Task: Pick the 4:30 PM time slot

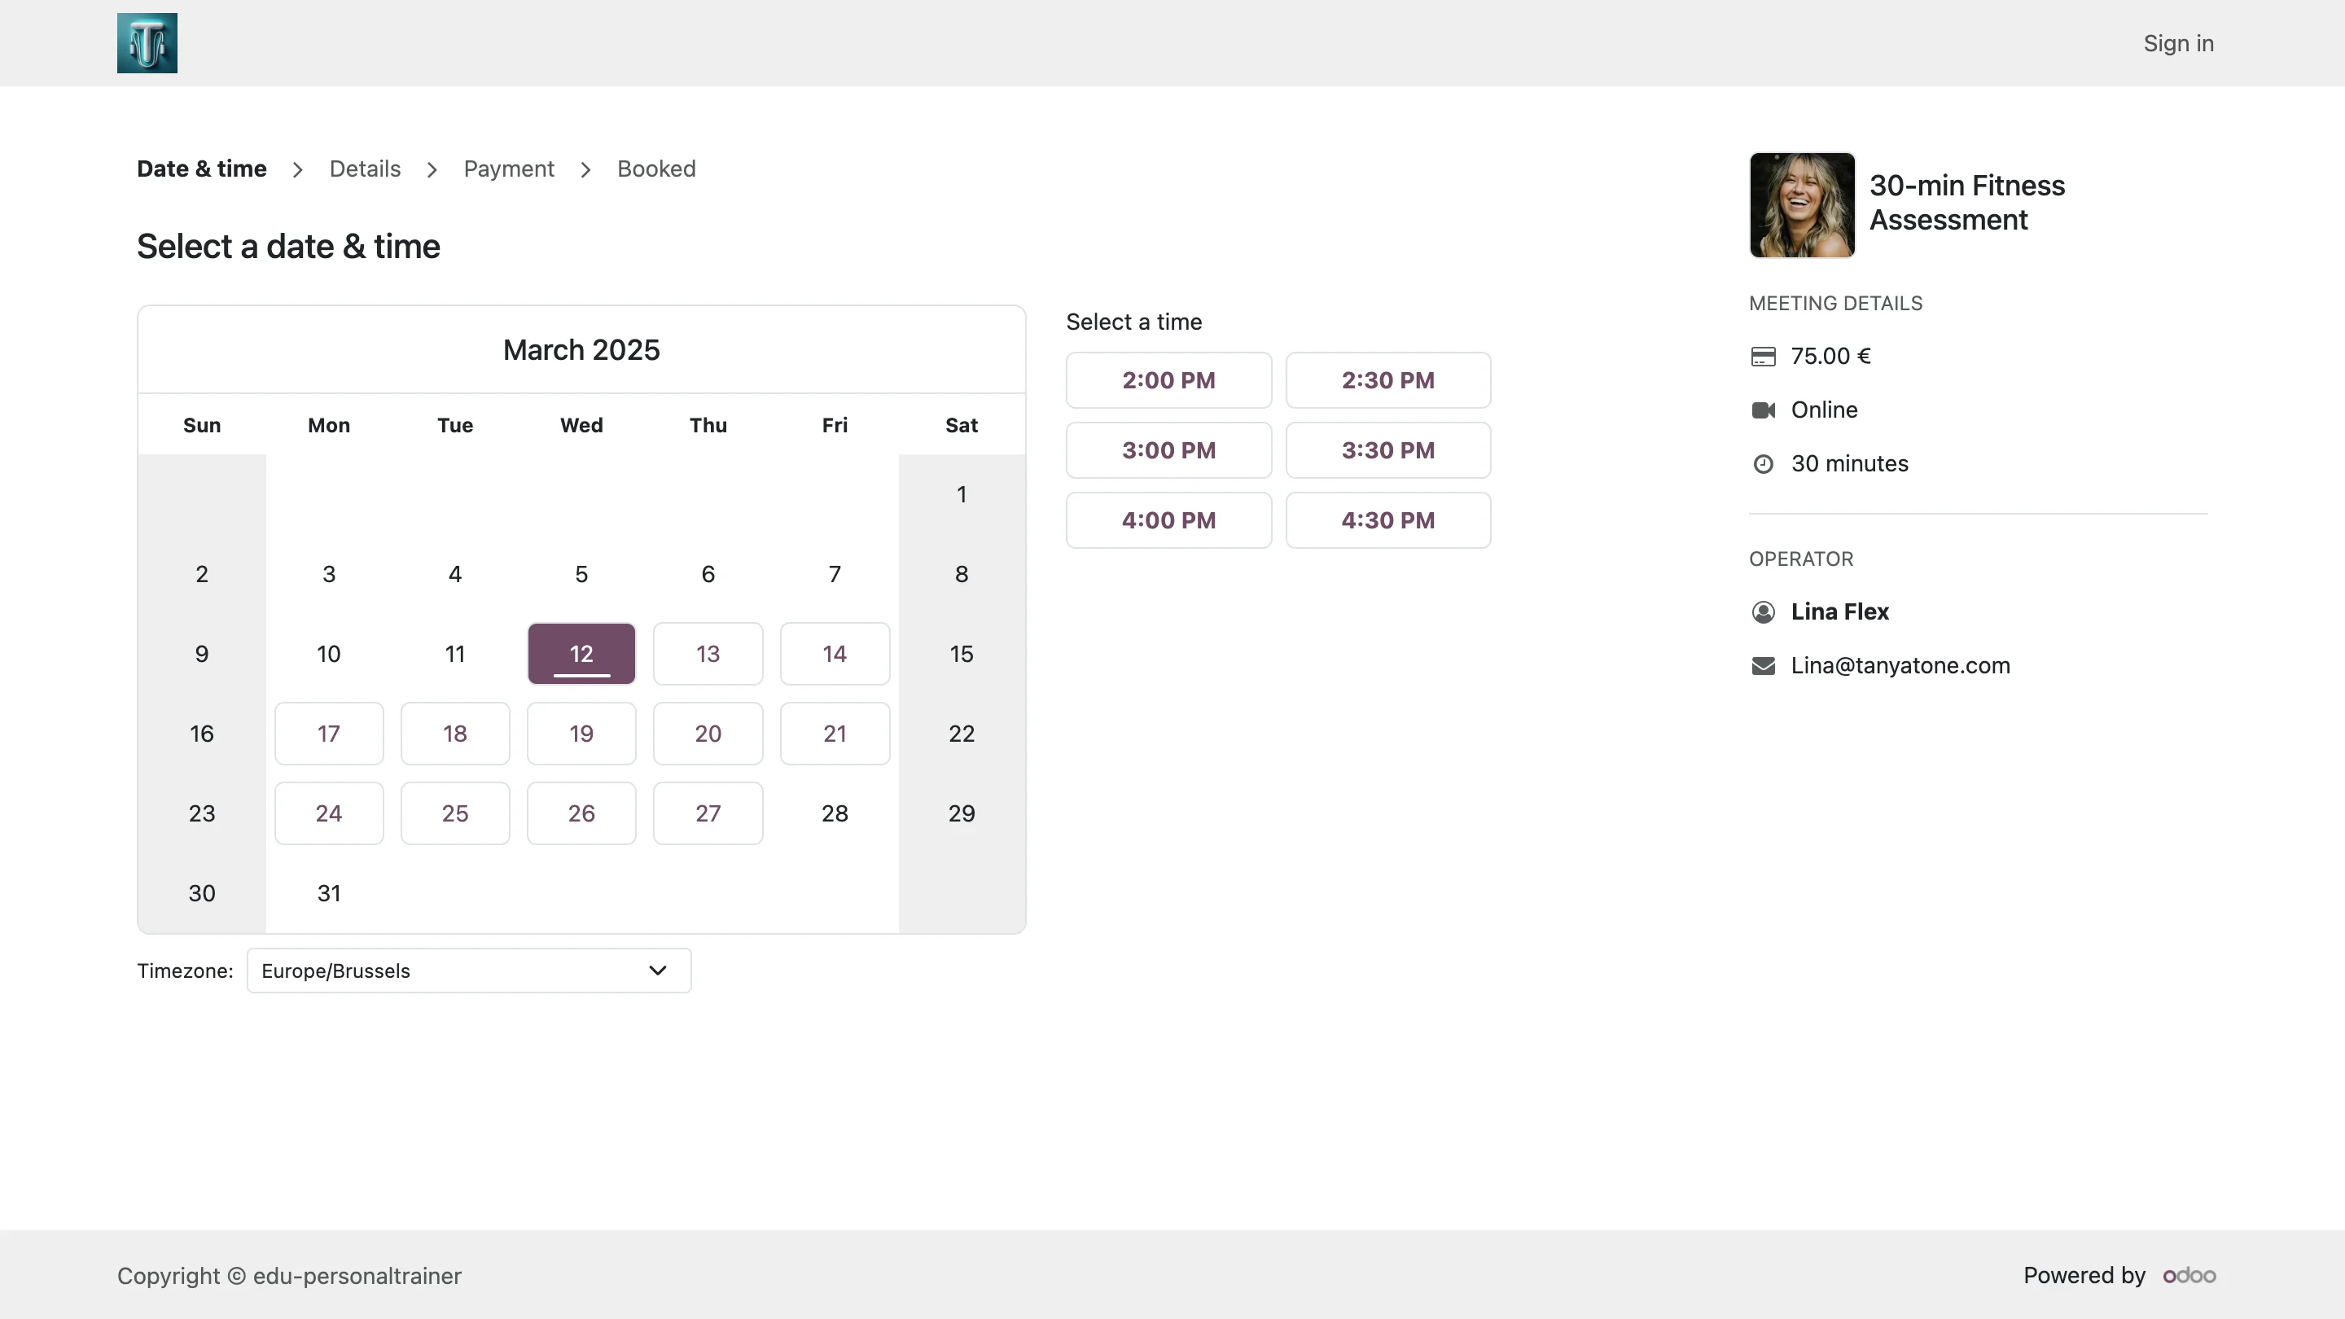Action: click(1387, 519)
